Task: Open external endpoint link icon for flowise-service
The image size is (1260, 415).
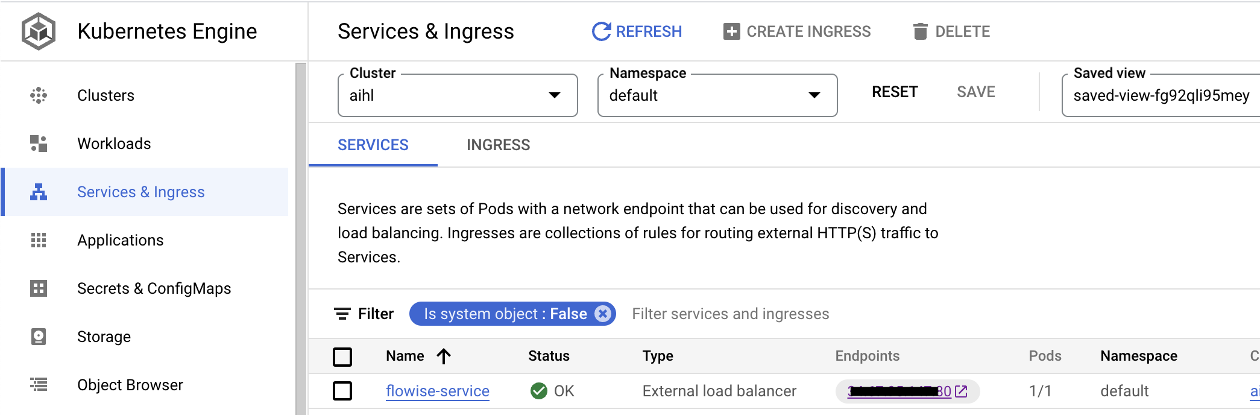Action: [x=962, y=391]
